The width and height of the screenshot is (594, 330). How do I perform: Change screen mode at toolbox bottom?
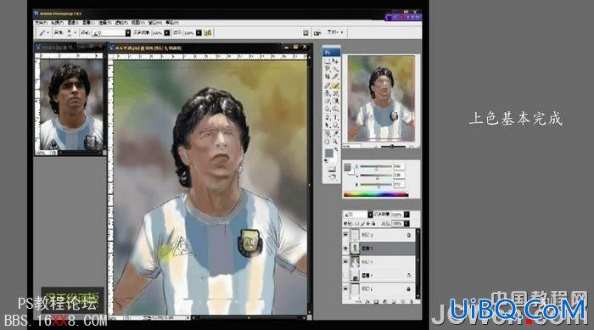(332, 176)
